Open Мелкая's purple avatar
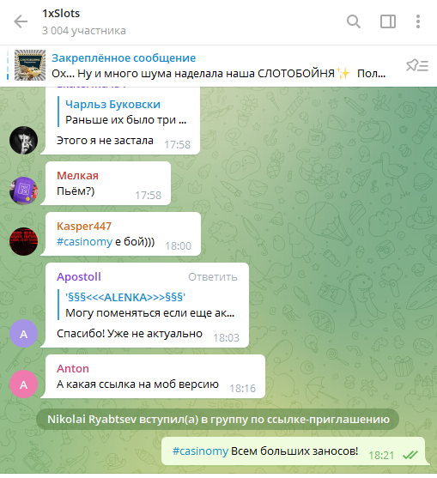Screen dimensions: 437x478 click(x=23, y=191)
